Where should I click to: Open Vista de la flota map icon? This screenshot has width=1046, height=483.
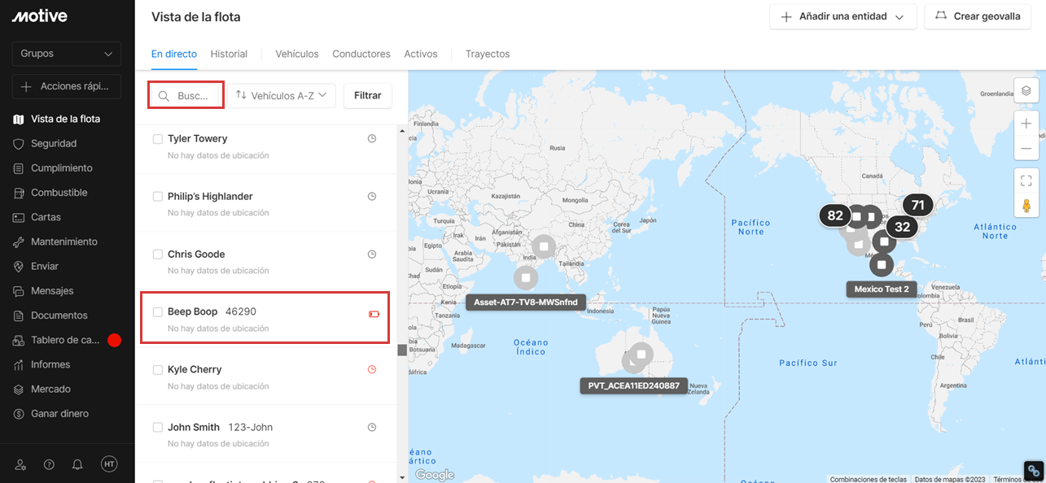point(19,119)
